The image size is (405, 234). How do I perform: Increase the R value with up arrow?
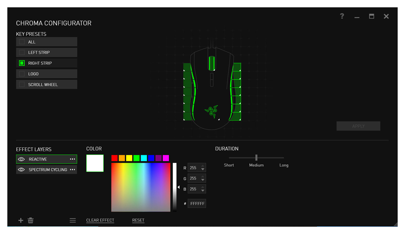pyautogui.click(x=203, y=166)
